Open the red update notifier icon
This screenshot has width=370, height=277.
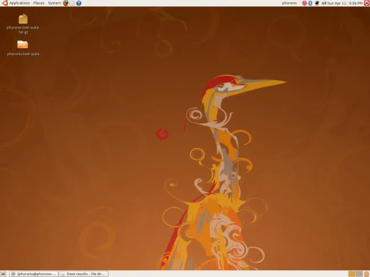tap(305, 3)
